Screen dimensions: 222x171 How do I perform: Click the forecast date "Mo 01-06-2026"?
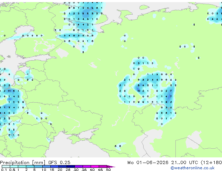click(148, 162)
